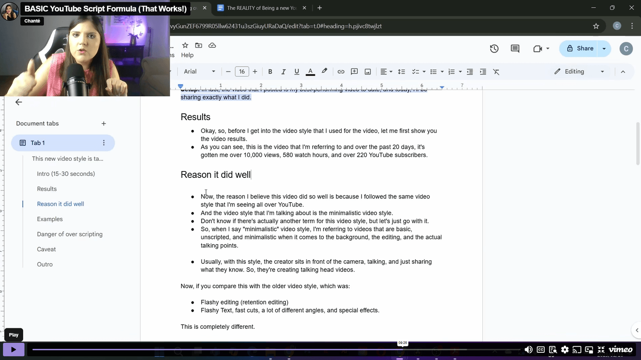Click the highlight color pen icon
The width and height of the screenshot is (641, 360).
click(324, 71)
